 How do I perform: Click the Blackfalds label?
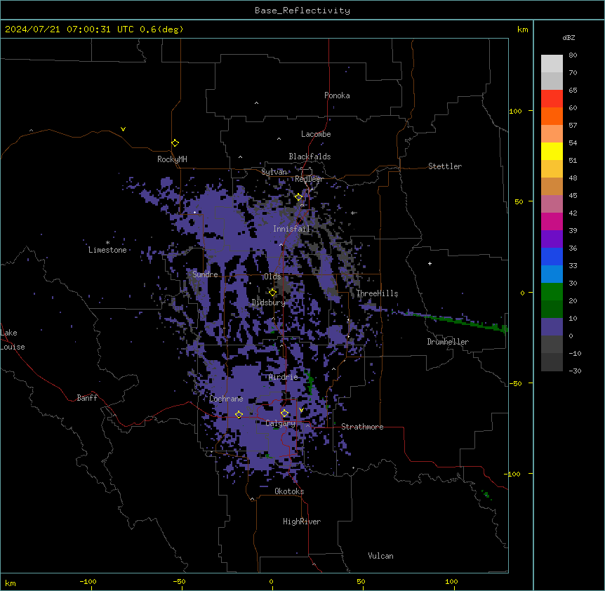point(310,157)
